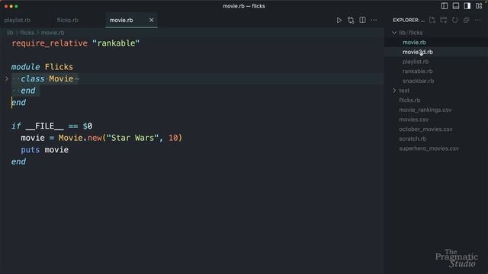Open superhero_movies.csv file
This screenshot has height=274, width=488.
429,148
